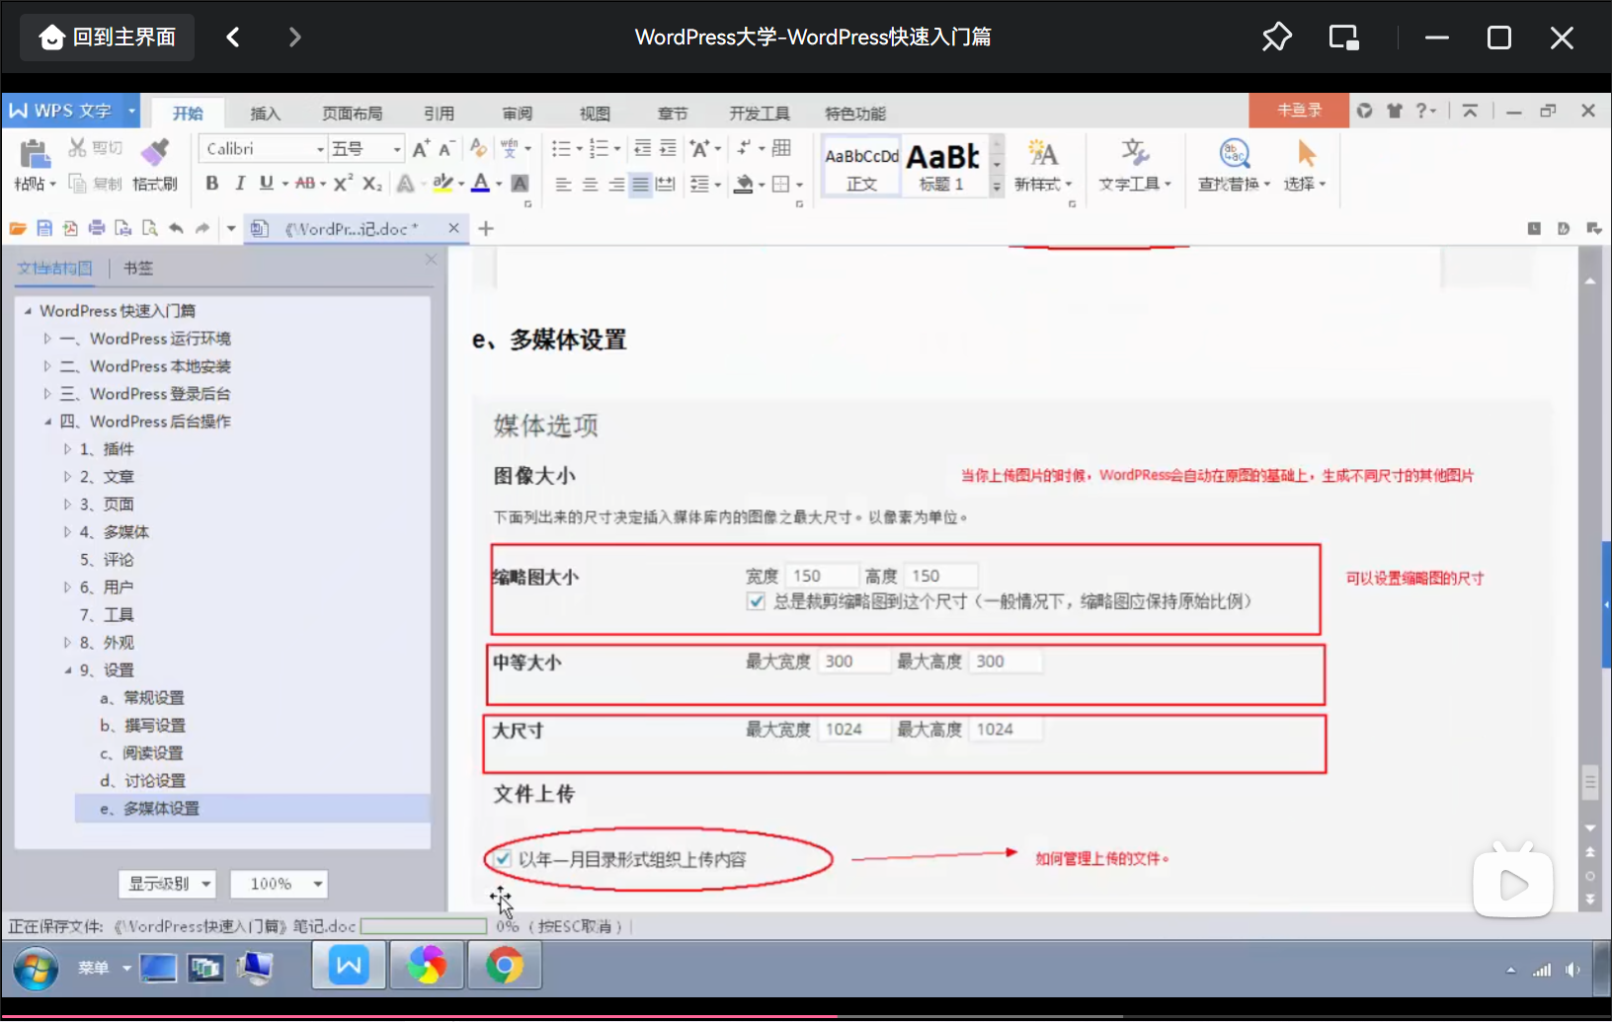Click the numbered list icon
Image resolution: width=1612 pixels, height=1022 pixels.
click(x=600, y=148)
